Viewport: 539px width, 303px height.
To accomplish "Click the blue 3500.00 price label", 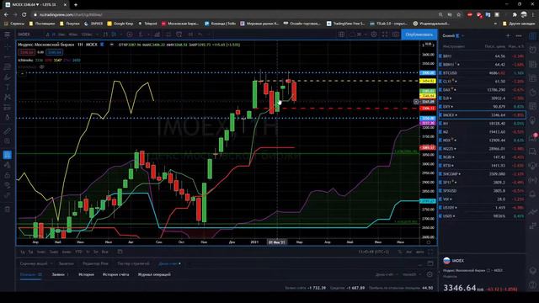I will [428, 73].
